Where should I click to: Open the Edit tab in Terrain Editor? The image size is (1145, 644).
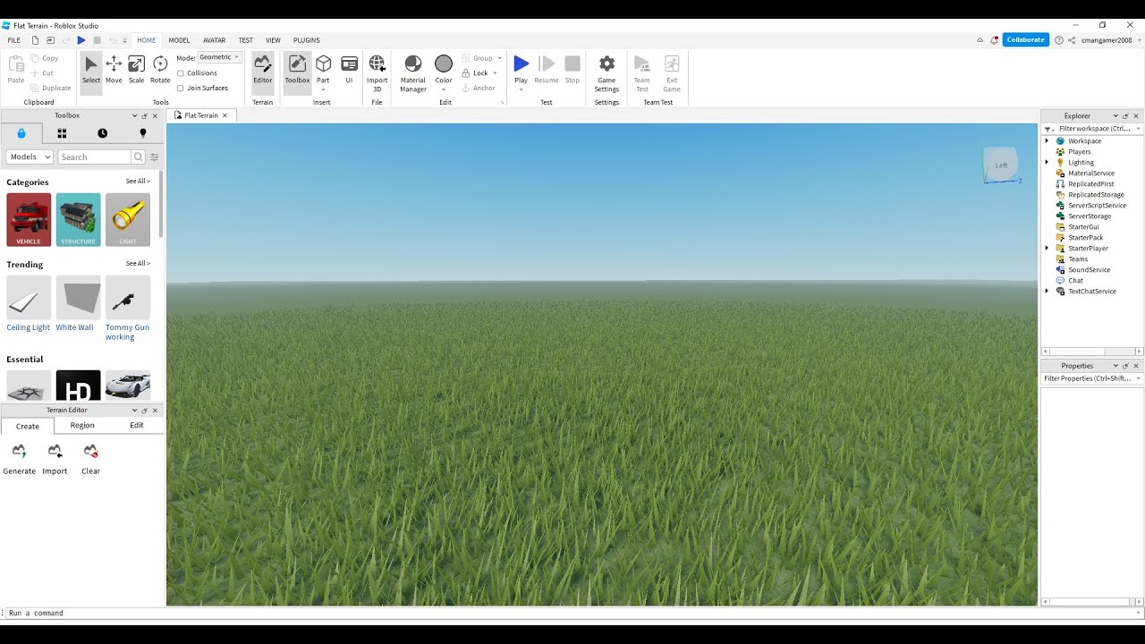pos(137,426)
